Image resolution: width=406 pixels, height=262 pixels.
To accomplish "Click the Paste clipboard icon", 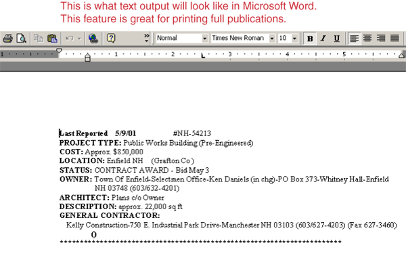I will (52, 39).
